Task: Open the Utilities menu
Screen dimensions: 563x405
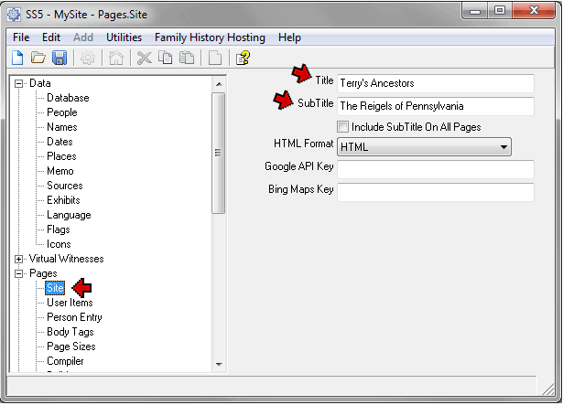Action: coord(124,37)
